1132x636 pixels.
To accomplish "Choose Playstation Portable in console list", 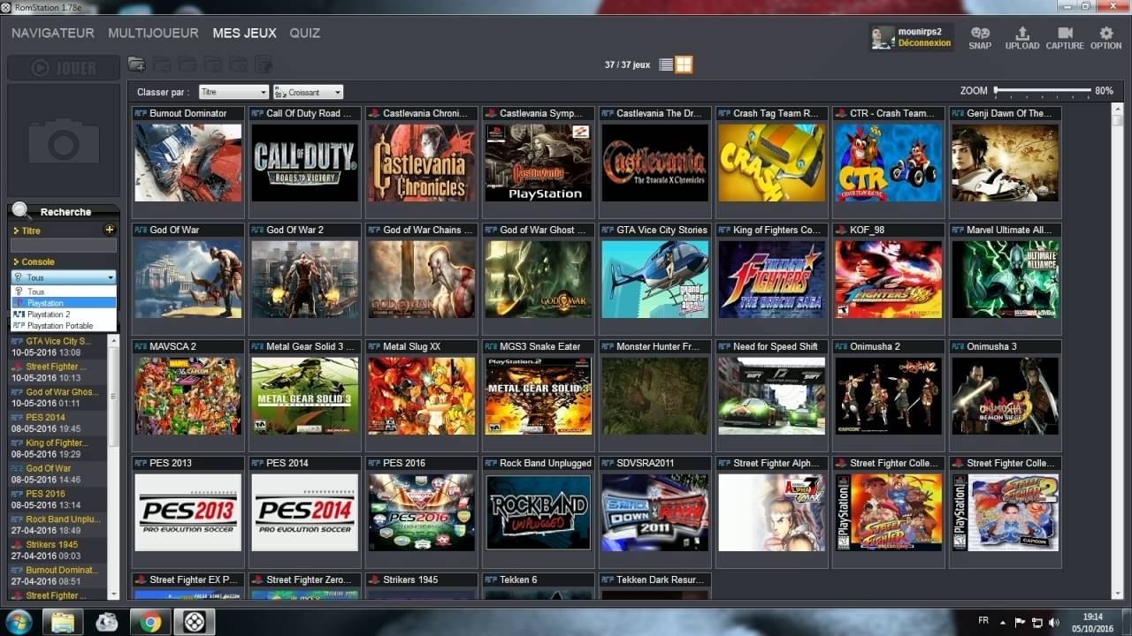I will pyautogui.click(x=64, y=326).
